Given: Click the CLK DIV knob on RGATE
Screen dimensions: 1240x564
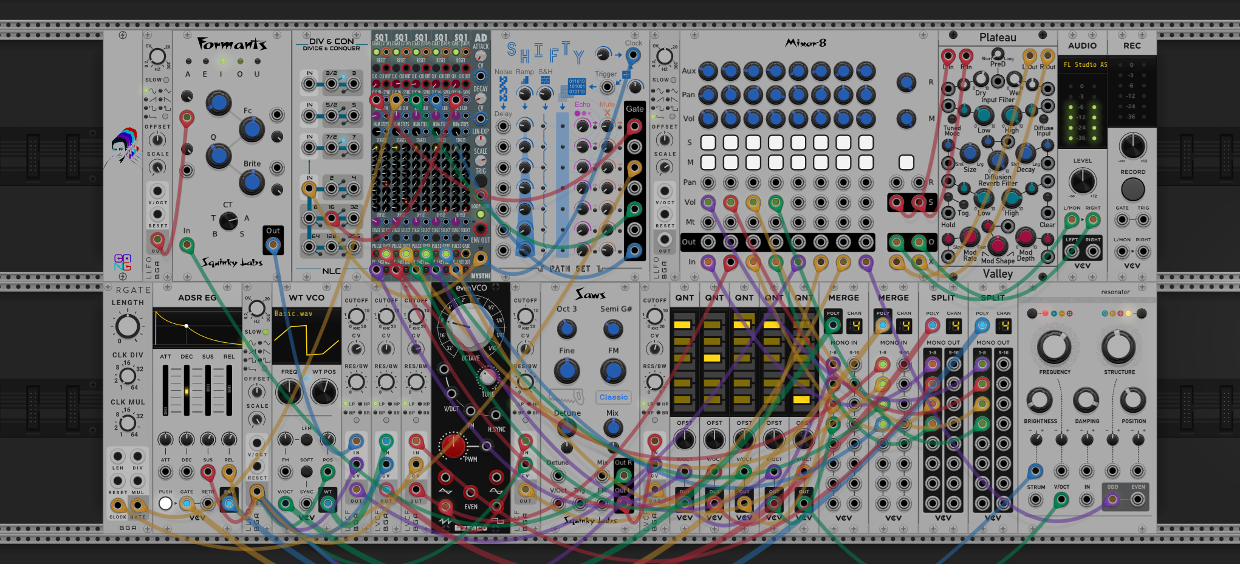Looking at the screenshot, I should pyautogui.click(x=127, y=377).
